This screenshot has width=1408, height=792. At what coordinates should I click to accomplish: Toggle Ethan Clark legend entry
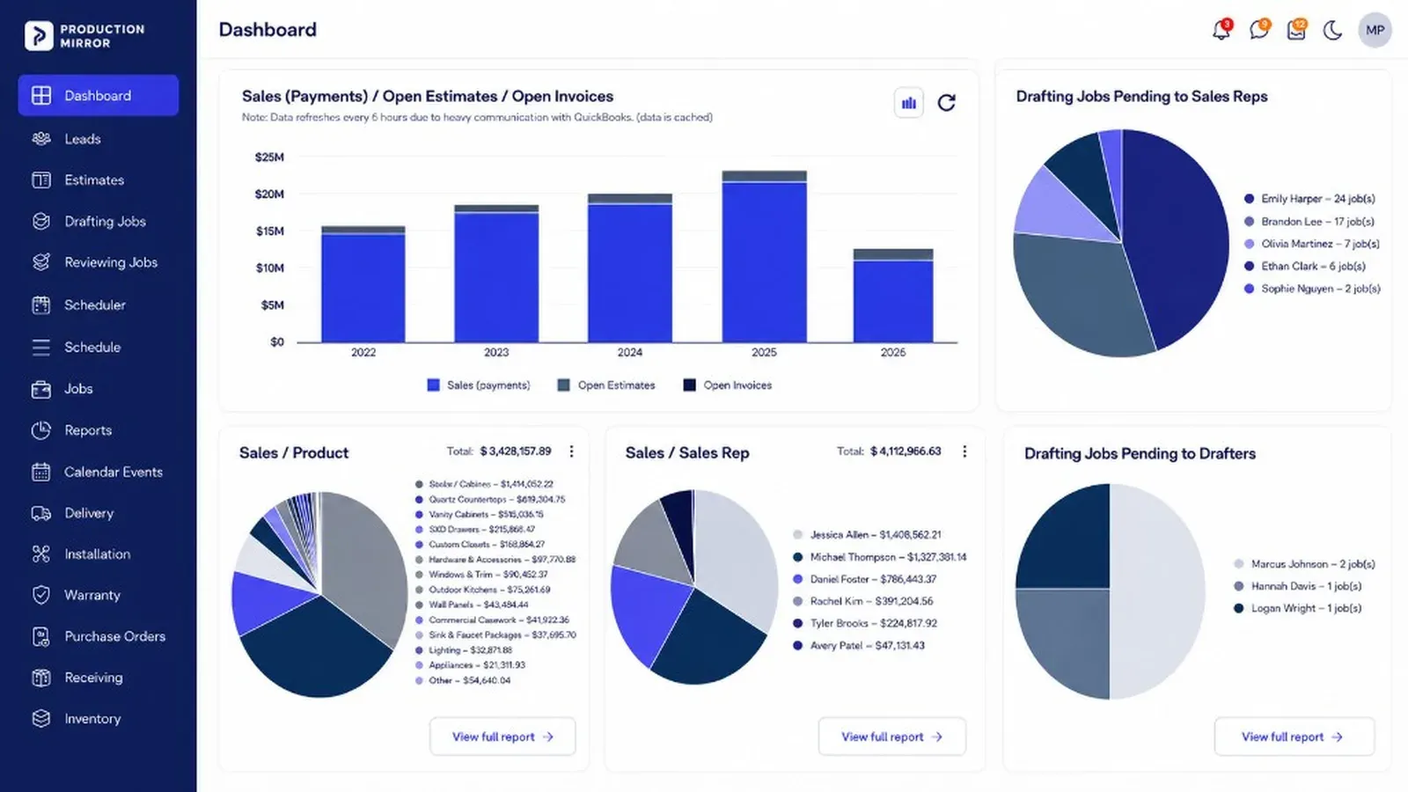[x=1305, y=266]
